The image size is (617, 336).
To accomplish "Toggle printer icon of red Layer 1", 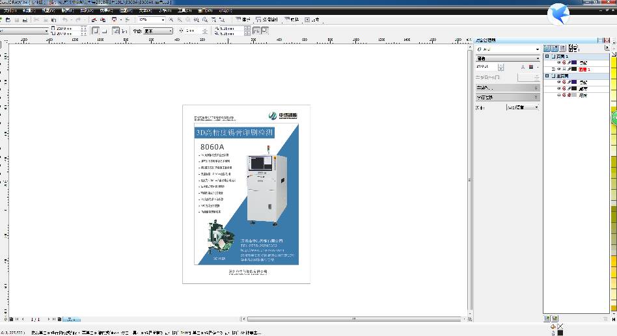I will pyautogui.click(x=564, y=69).
